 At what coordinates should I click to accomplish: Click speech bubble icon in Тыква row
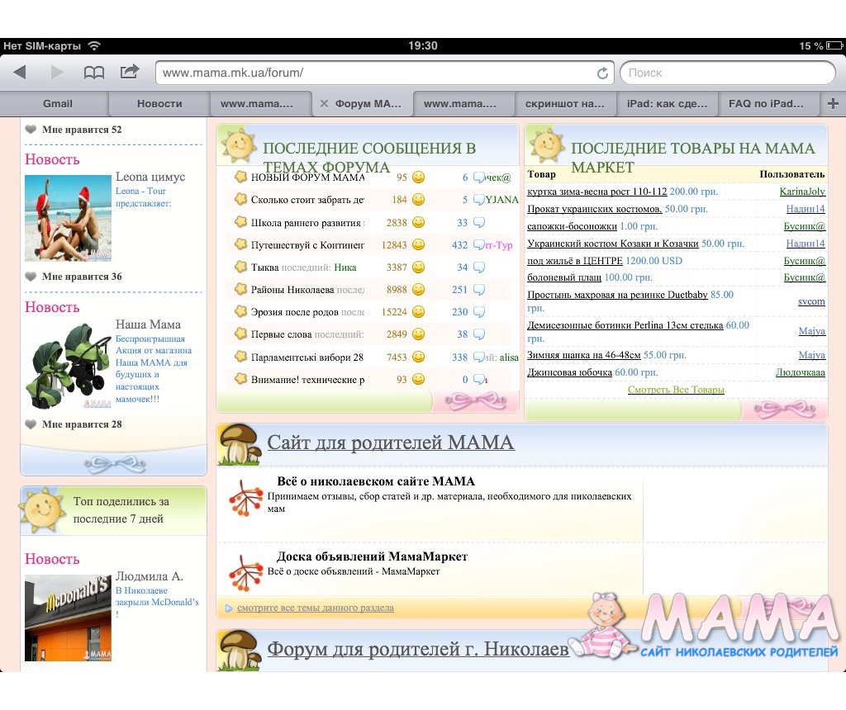click(x=479, y=267)
